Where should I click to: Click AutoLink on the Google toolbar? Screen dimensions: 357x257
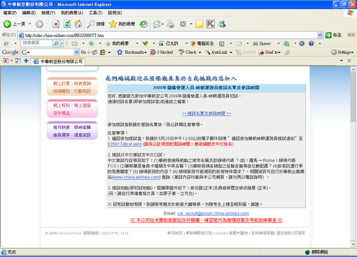click(x=216, y=52)
